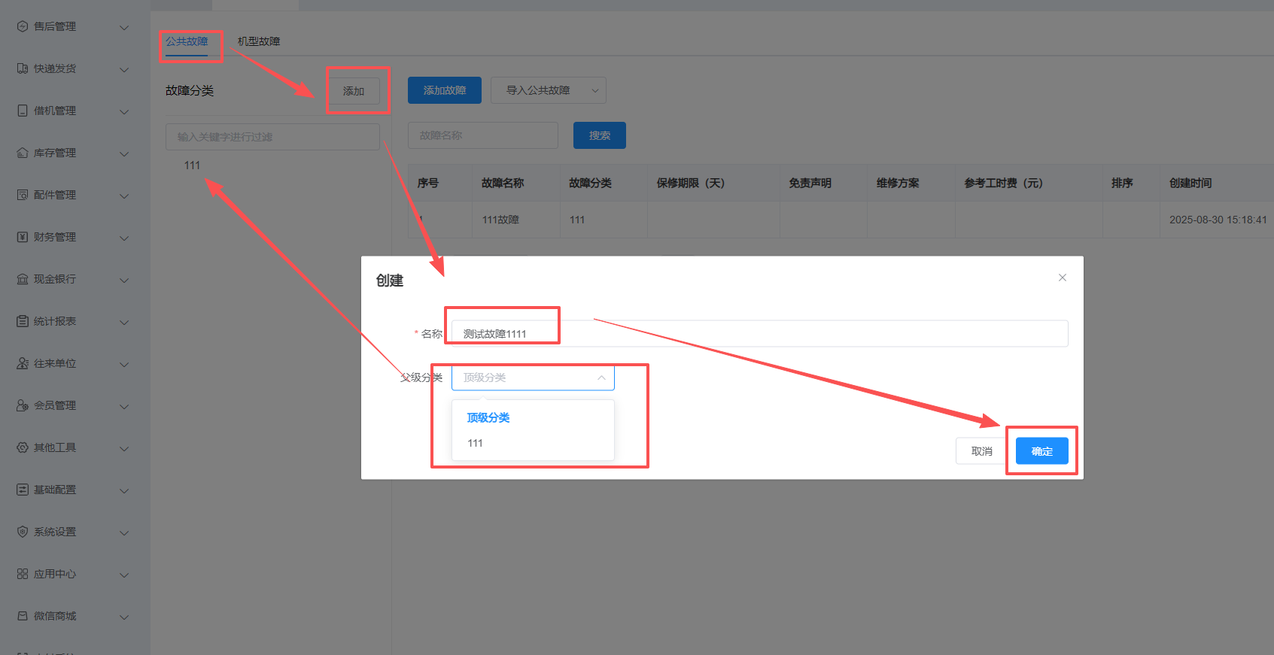Select 顶级分类 option in dropdown list
The image size is (1274, 655).
488,417
